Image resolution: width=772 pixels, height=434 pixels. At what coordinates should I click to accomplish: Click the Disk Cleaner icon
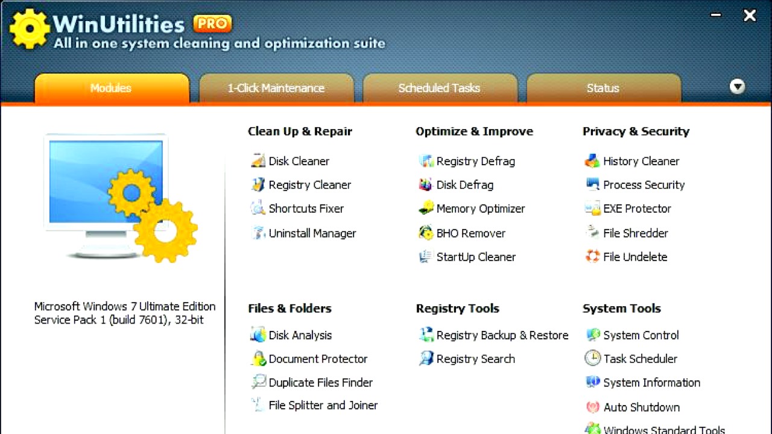pyautogui.click(x=258, y=161)
